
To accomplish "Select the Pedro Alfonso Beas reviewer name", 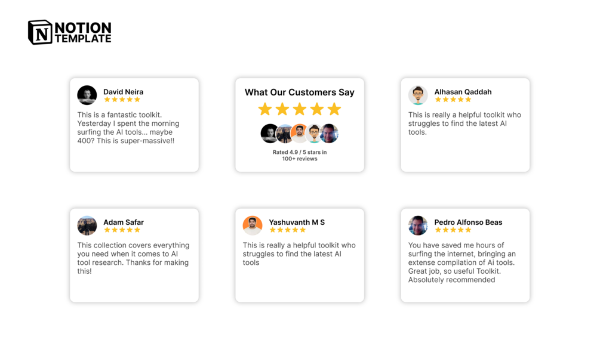I will coord(468,222).
